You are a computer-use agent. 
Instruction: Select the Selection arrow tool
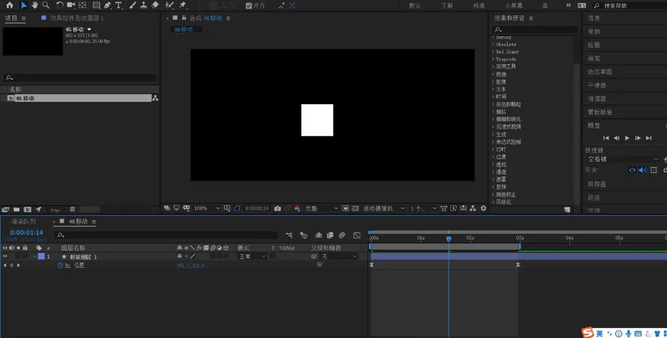point(24,5)
